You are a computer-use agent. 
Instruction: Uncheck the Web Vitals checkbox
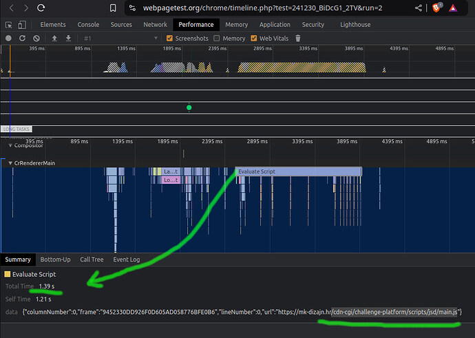254,39
